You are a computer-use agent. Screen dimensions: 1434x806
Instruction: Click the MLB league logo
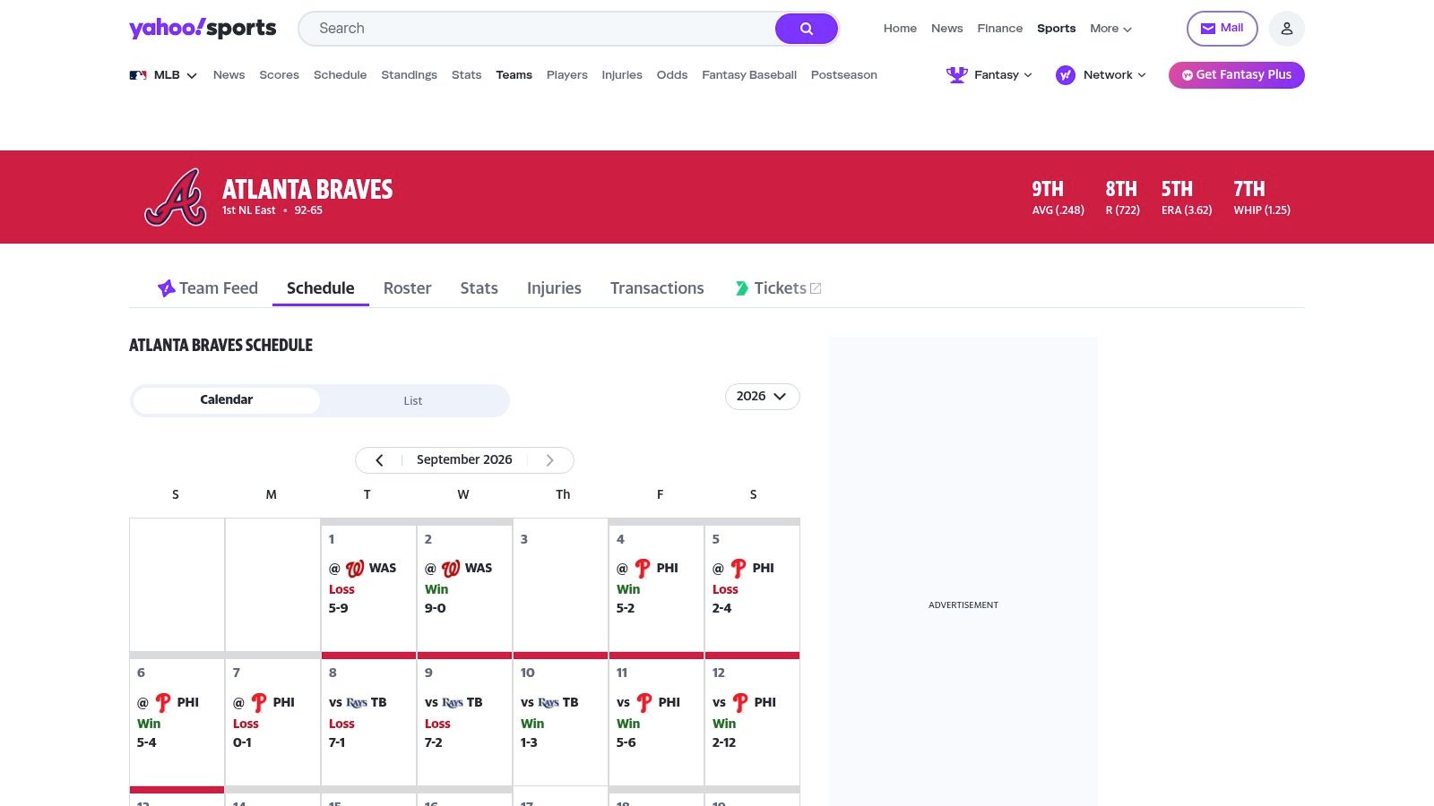point(138,75)
